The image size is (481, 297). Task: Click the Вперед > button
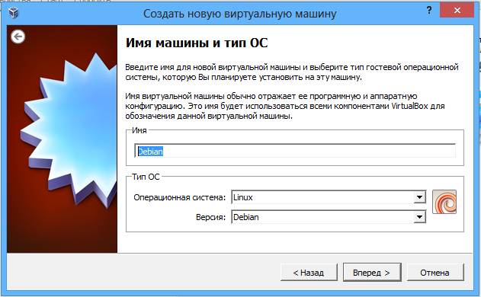click(372, 272)
